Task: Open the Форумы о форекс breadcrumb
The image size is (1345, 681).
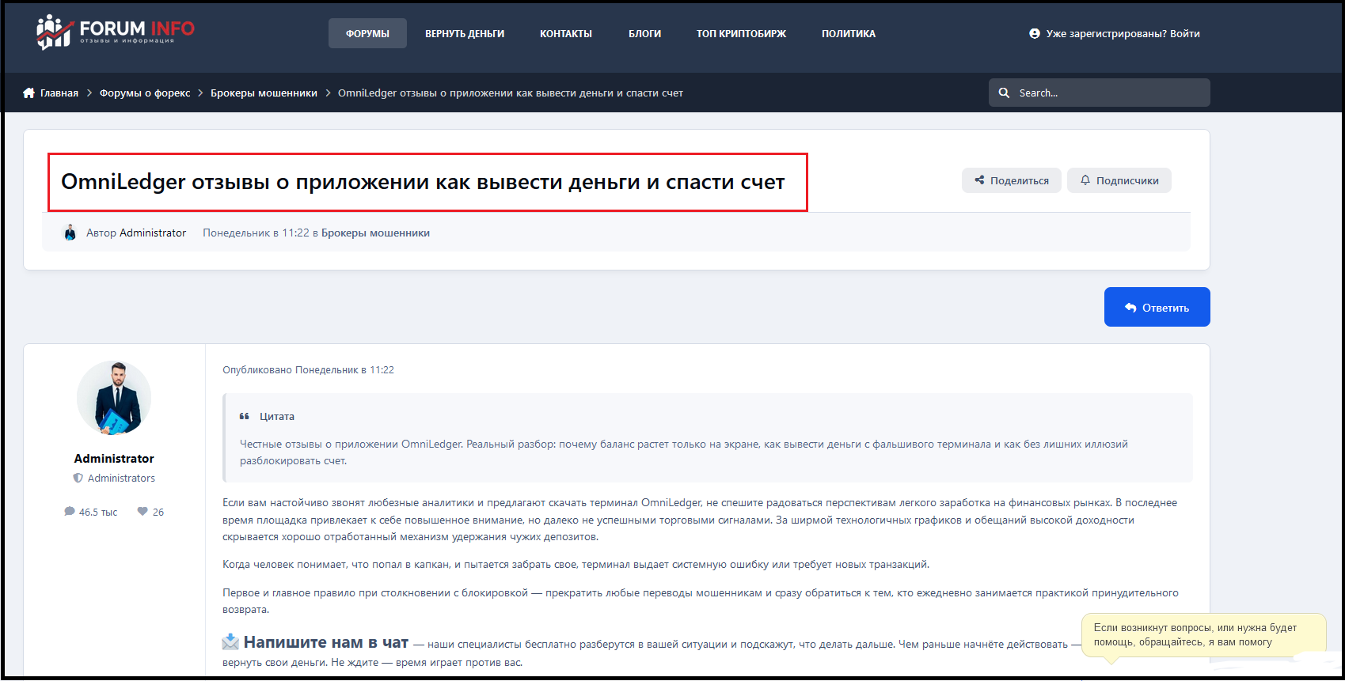Action: [145, 93]
